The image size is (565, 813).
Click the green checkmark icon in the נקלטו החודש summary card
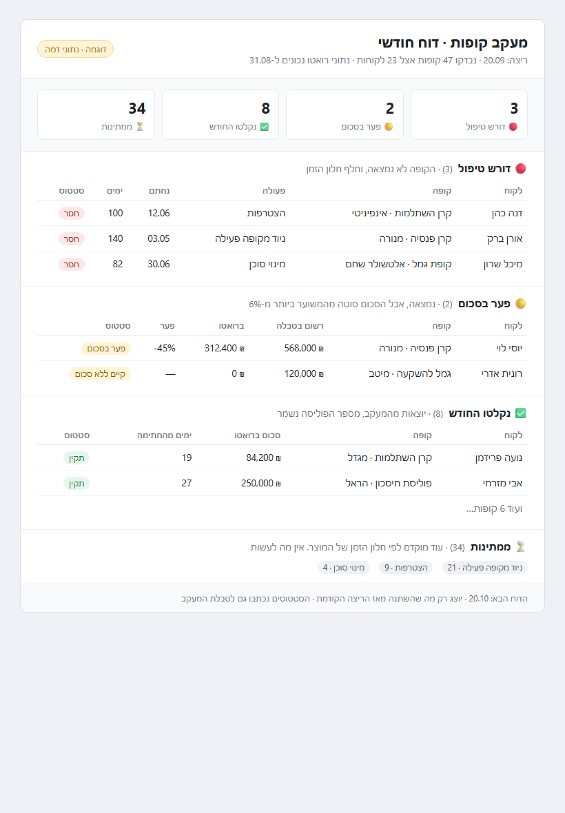265,127
